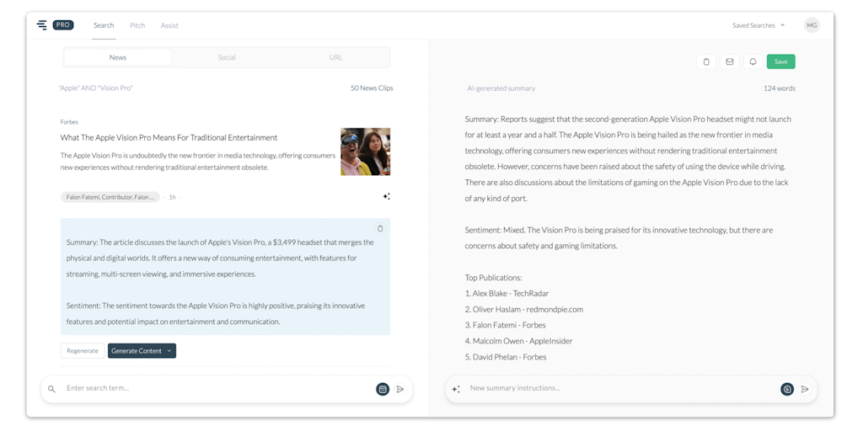
Task: Open the MG user avatar
Action: click(812, 25)
